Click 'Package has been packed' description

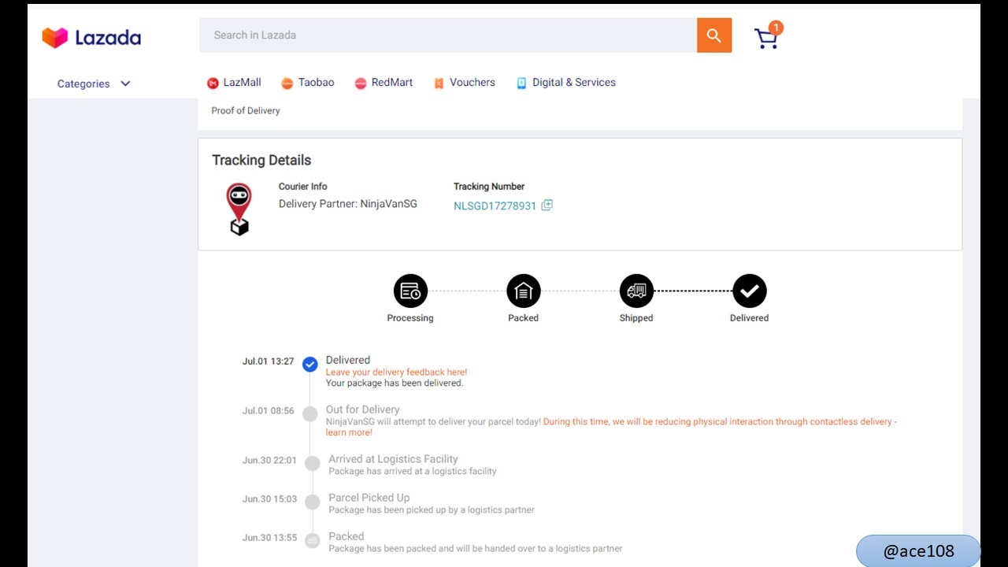click(x=476, y=548)
